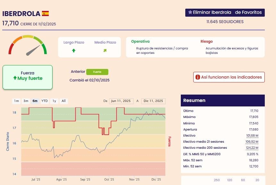Click Ruptura de resistencias / compra en soportes text
Viewport: 276px width, 185px height.
coord(162,51)
